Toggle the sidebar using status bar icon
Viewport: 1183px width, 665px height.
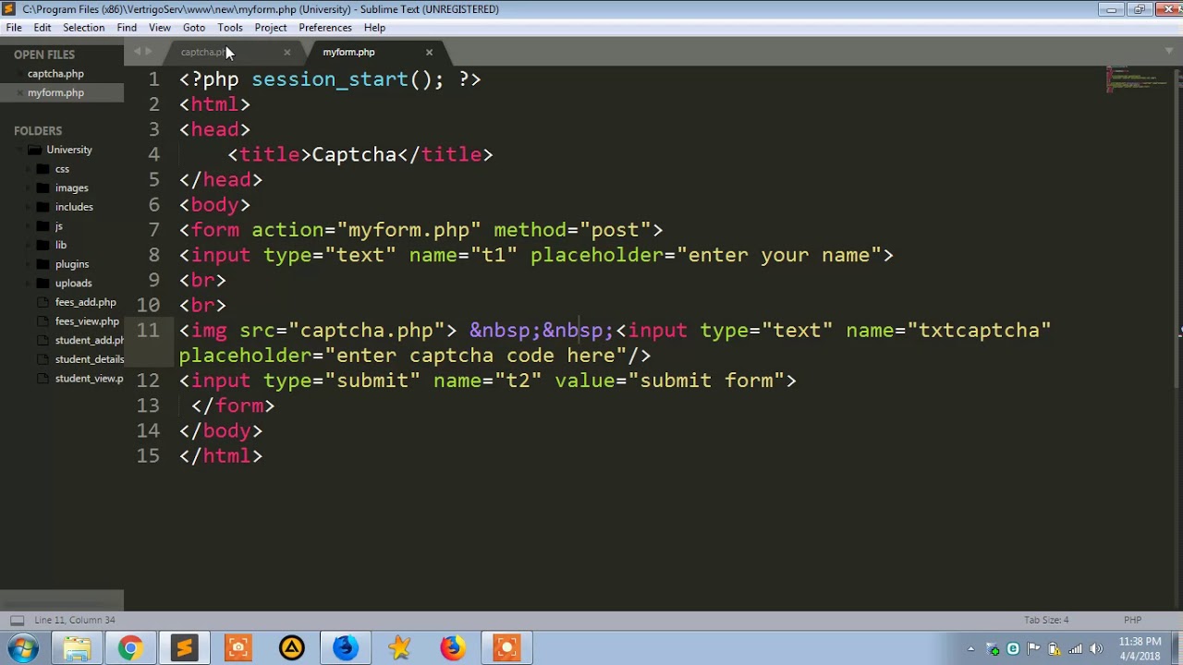(x=17, y=621)
